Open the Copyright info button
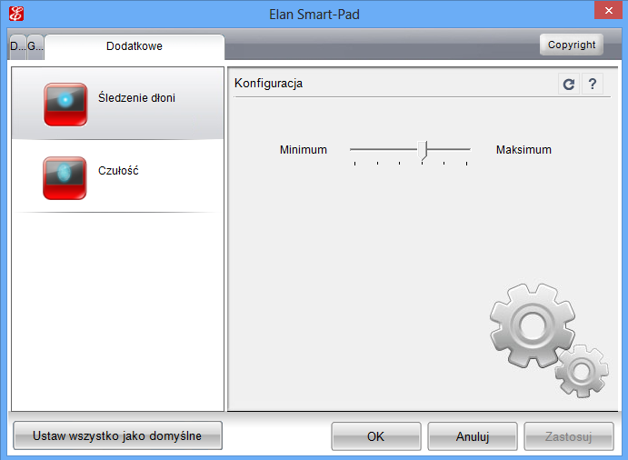 572,45
